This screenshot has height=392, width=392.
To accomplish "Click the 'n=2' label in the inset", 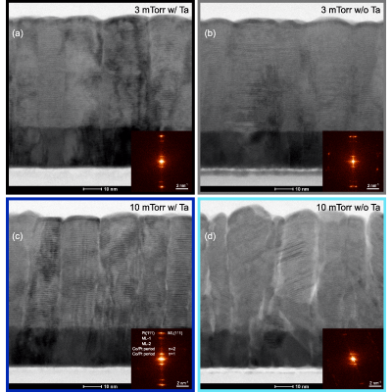I will [171, 349].
